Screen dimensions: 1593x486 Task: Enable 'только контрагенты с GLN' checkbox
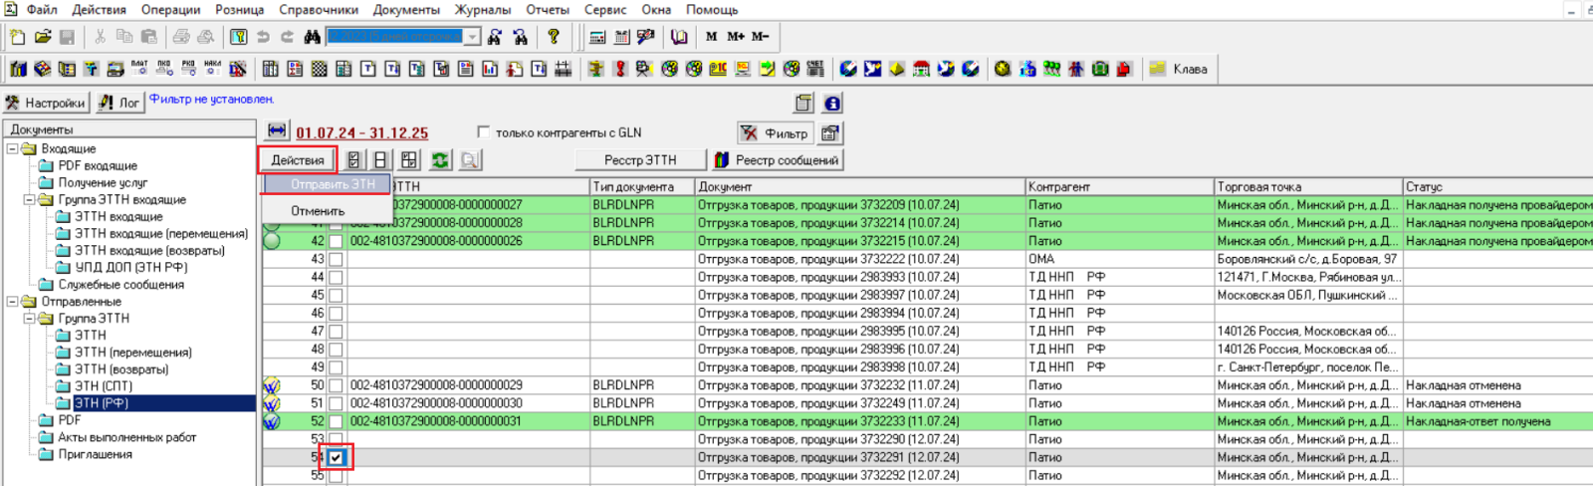click(484, 132)
